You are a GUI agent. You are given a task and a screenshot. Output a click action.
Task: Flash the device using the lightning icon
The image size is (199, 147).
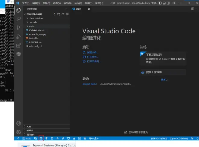(x=63, y=138)
